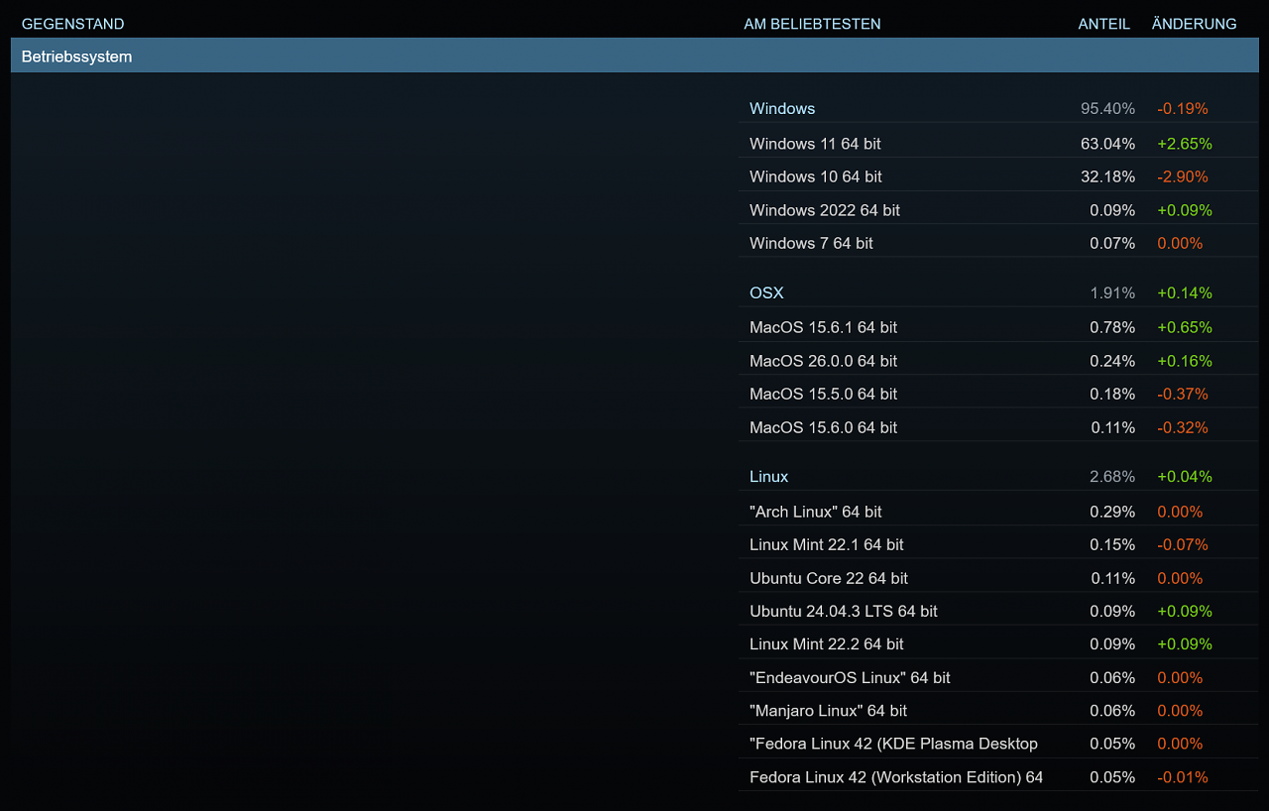Select the Linux category heading
Image resolution: width=1269 pixels, height=811 pixels.
[768, 477]
